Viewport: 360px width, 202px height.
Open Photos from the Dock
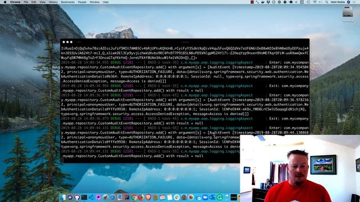pos(191,198)
